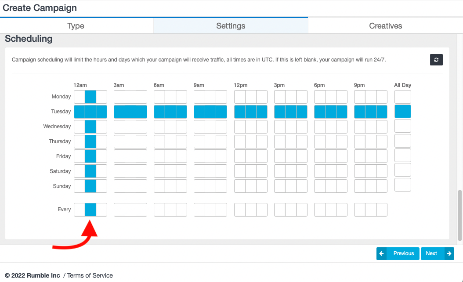This screenshot has width=463, height=282.
Task: Turn off Tuesday first 6pm hour cell
Action: pyautogui.click(x=320, y=112)
